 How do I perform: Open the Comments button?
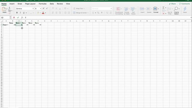[x=184, y=4]
